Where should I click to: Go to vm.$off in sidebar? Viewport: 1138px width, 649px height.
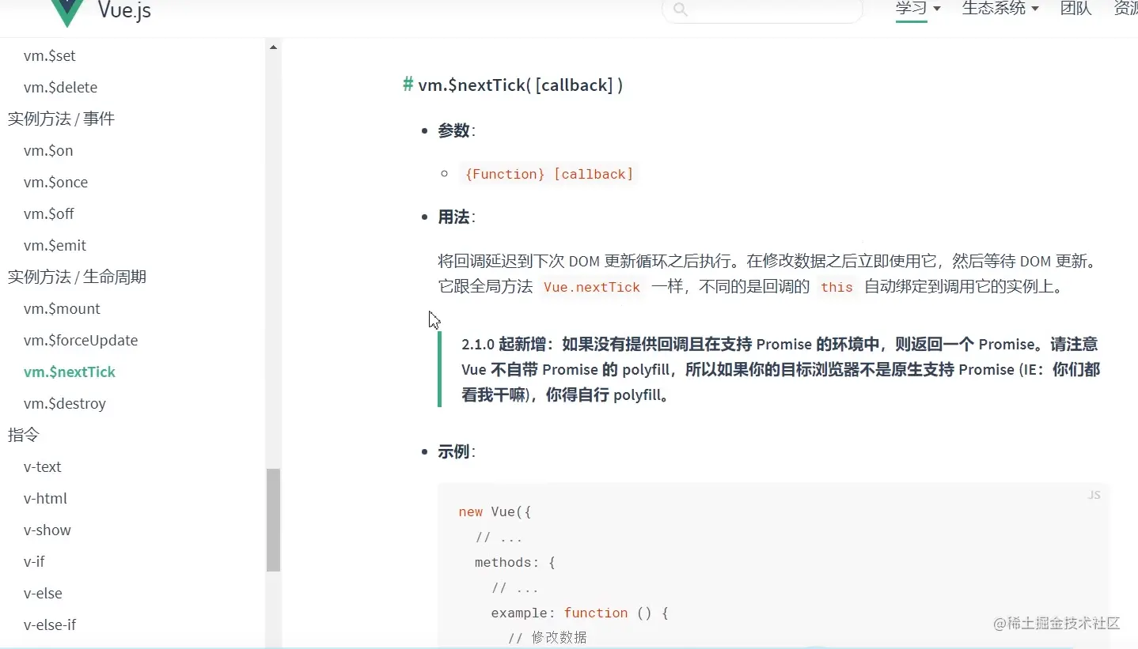click(x=49, y=214)
